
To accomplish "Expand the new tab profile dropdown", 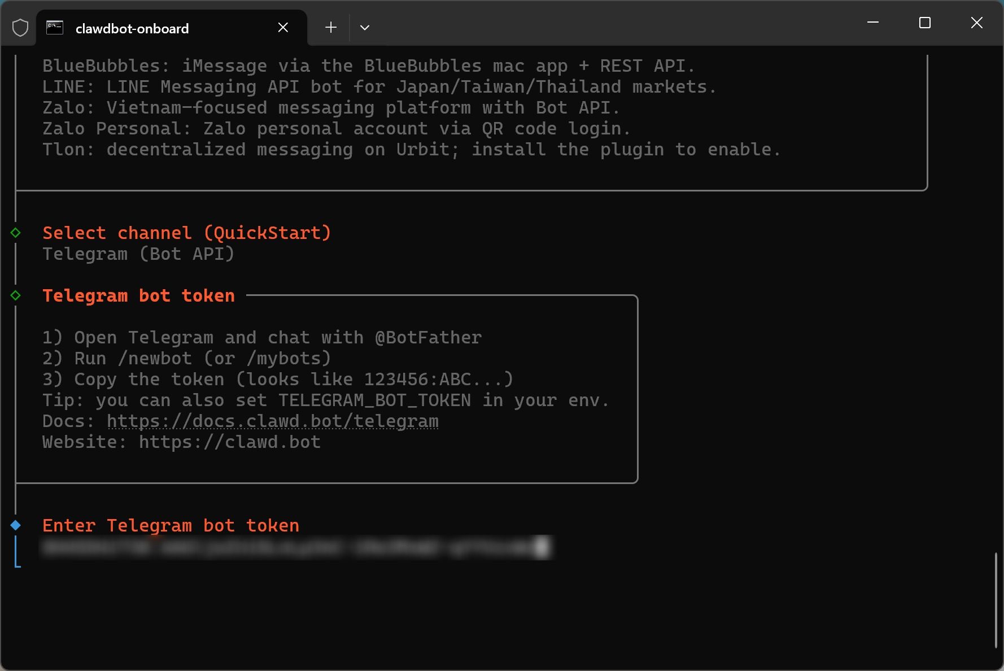I will click(x=365, y=28).
